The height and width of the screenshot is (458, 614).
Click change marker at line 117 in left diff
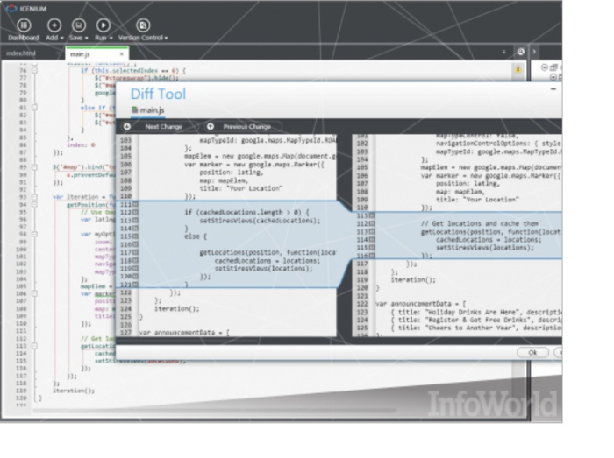coord(135,252)
